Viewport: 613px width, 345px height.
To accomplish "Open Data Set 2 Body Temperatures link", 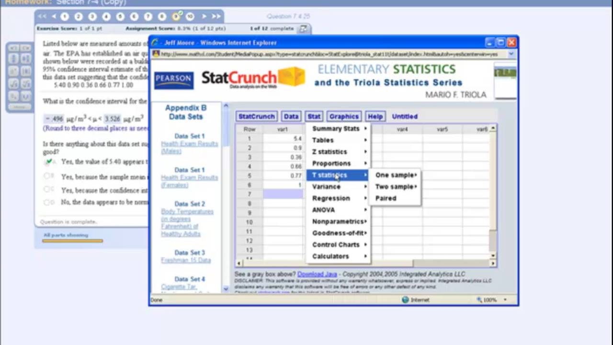I will point(187,223).
